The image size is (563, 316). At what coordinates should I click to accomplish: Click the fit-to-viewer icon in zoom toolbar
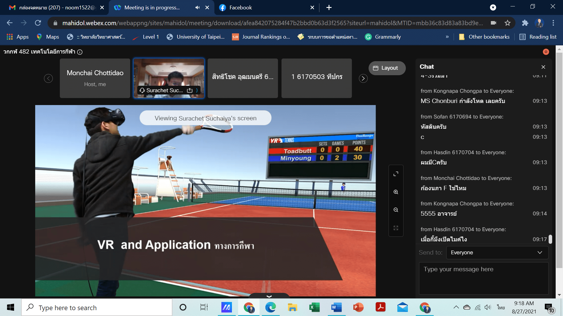tap(396, 228)
